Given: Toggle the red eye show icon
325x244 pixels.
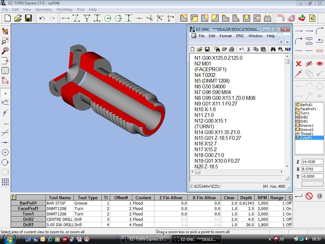Looking at the screenshot, I should (319, 64).
